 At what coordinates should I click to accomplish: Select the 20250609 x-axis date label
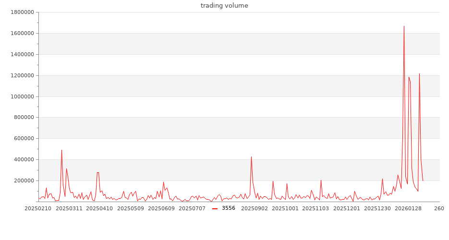coord(162,208)
